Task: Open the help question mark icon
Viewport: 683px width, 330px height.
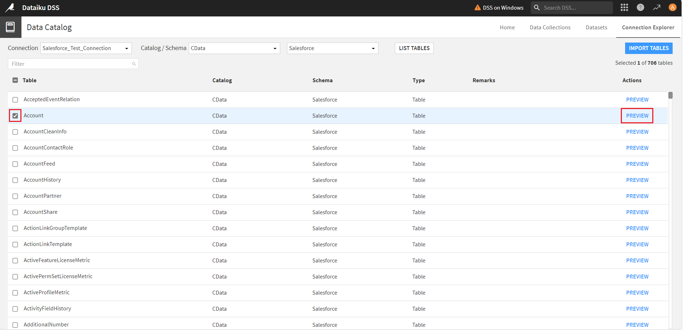Action: pyautogui.click(x=640, y=8)
